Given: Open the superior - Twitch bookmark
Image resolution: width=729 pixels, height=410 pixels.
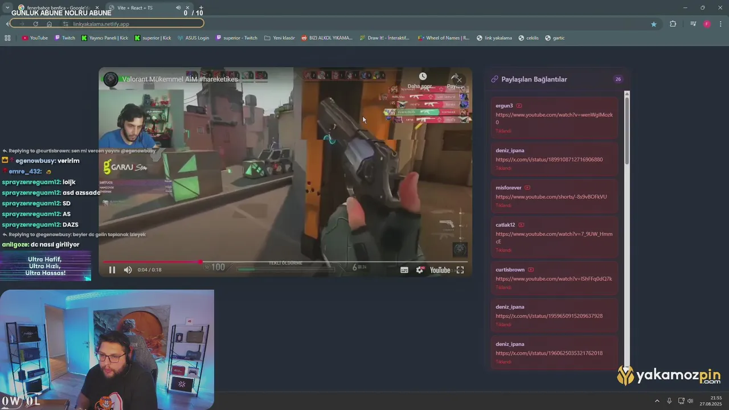Looking at the screenshot, I should click(x=236, y=38).
